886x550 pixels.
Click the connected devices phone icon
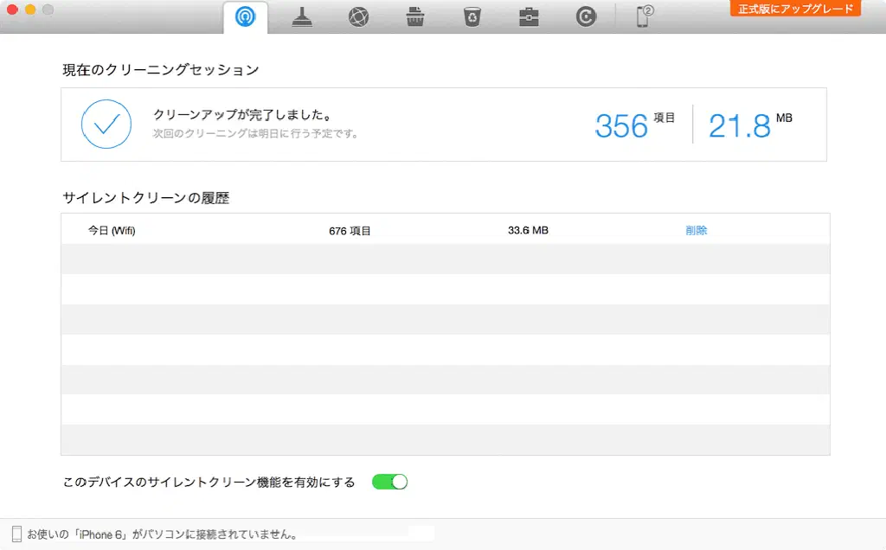point(644,17)
